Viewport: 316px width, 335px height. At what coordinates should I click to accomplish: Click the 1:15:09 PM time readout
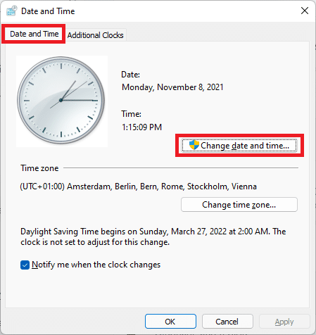click(141, 127)
